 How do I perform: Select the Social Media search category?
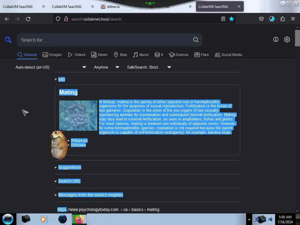click(x=228, y=55)
